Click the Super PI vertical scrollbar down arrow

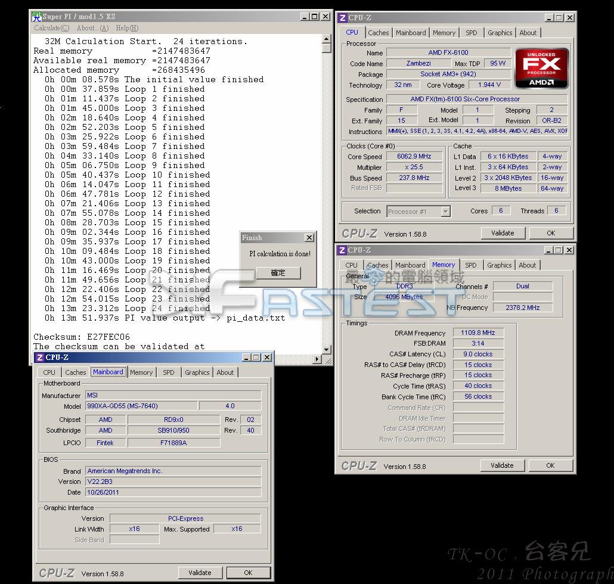pyautogui.click(x=327, y=349)
